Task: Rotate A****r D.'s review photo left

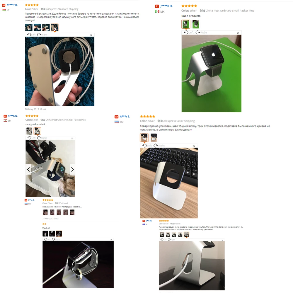Action: [31, 35]
